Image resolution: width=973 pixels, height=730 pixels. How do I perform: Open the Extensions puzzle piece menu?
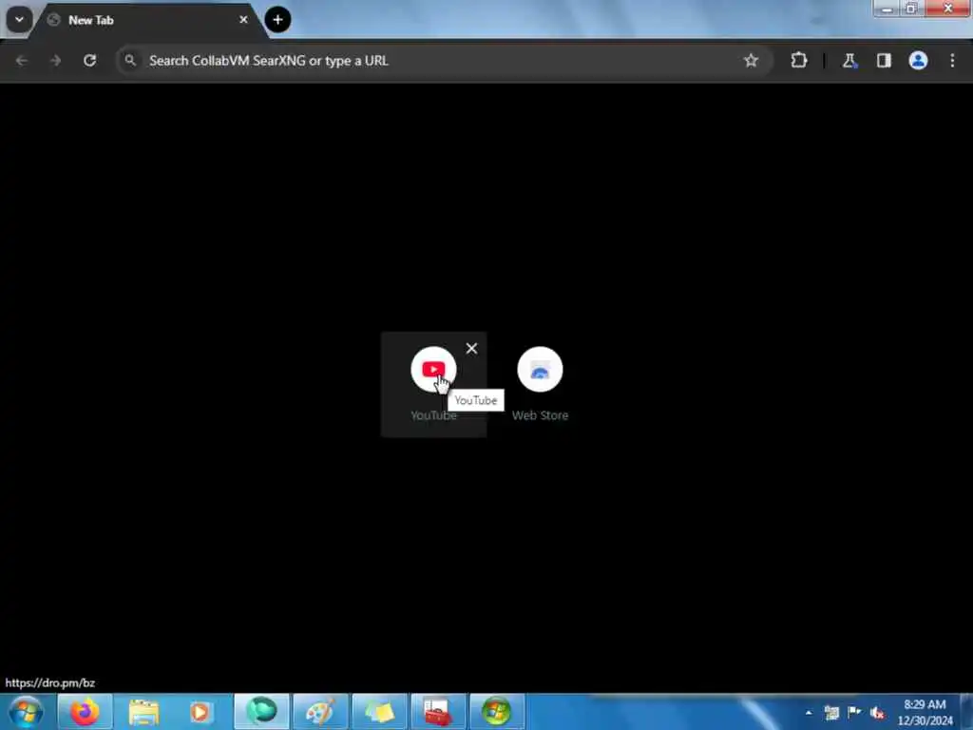click(798, 61)
